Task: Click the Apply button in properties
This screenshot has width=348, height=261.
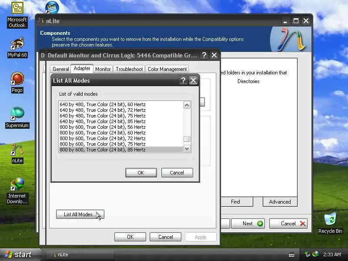Action: tap(201, 237)
